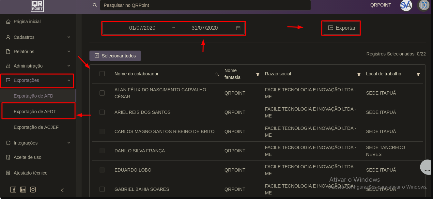
Task: Go to Exportação de ACJEF
Action: tap(36, 127)
